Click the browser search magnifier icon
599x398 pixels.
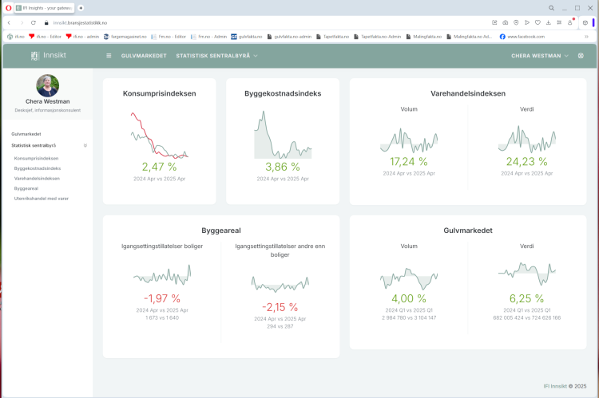pos(551,7)
